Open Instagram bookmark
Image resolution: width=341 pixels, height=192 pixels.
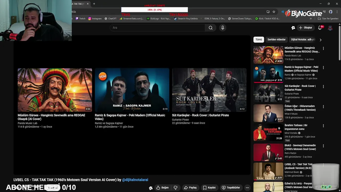(x=95, y=19)
